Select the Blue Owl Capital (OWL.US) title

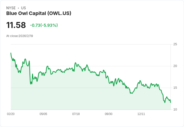pos(39,13)
